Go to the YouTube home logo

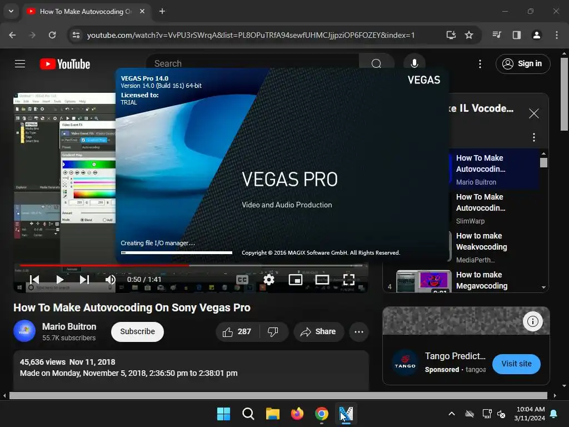(65, 64)
